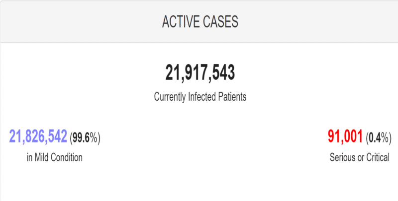
Task: Select the in Mild Condition caption
Action: tap(55, 157)
